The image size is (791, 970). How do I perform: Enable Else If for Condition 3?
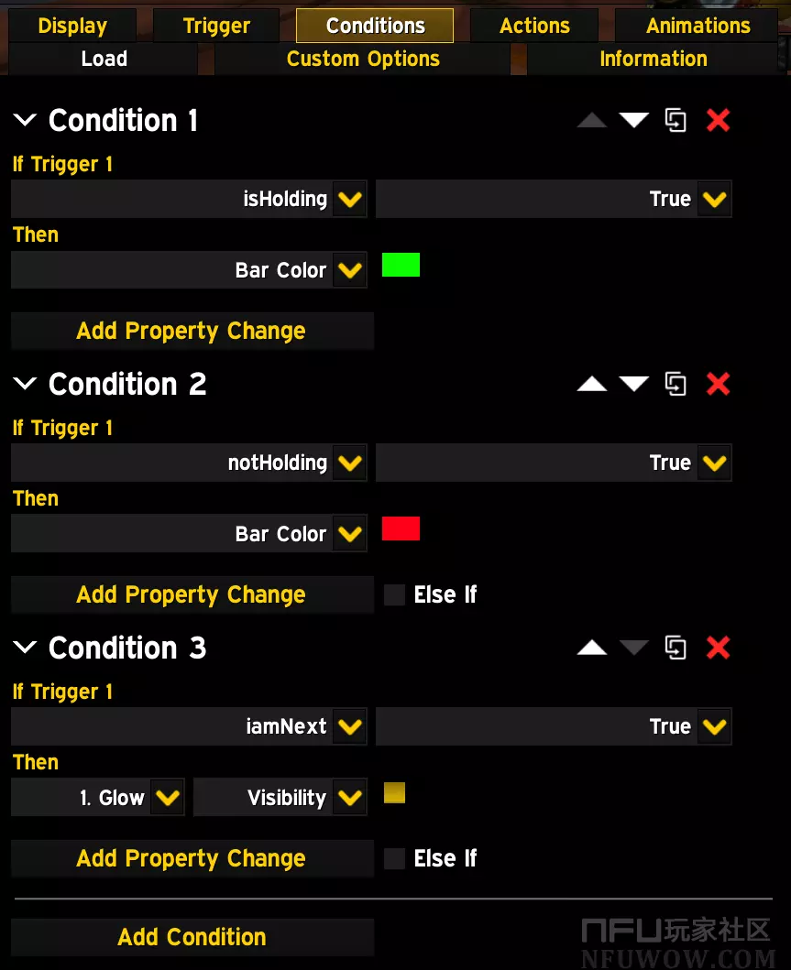[x=395, y=858]
